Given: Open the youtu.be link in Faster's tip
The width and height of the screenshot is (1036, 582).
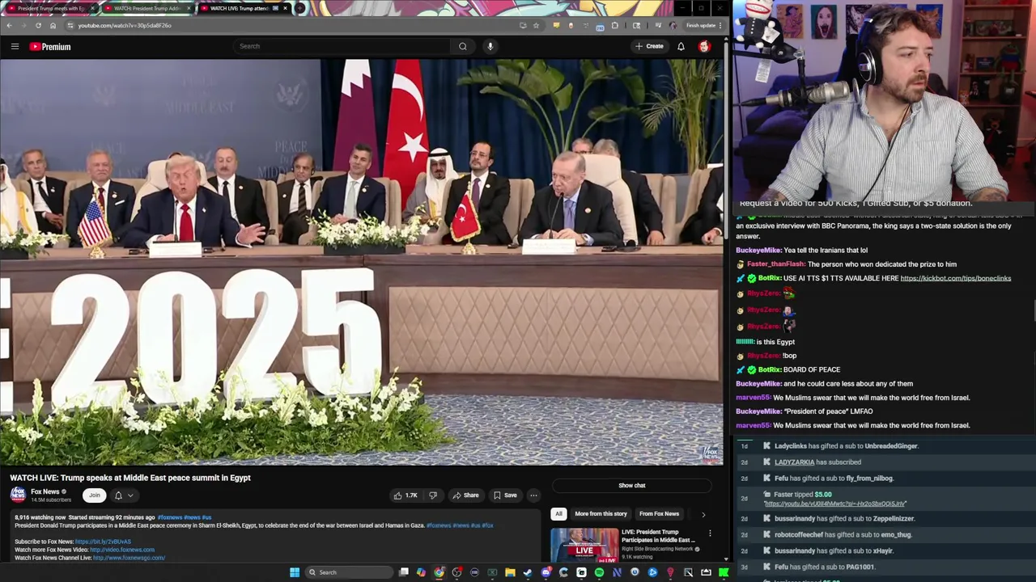Looking at the screenshot, I should (x=835, y=504).
